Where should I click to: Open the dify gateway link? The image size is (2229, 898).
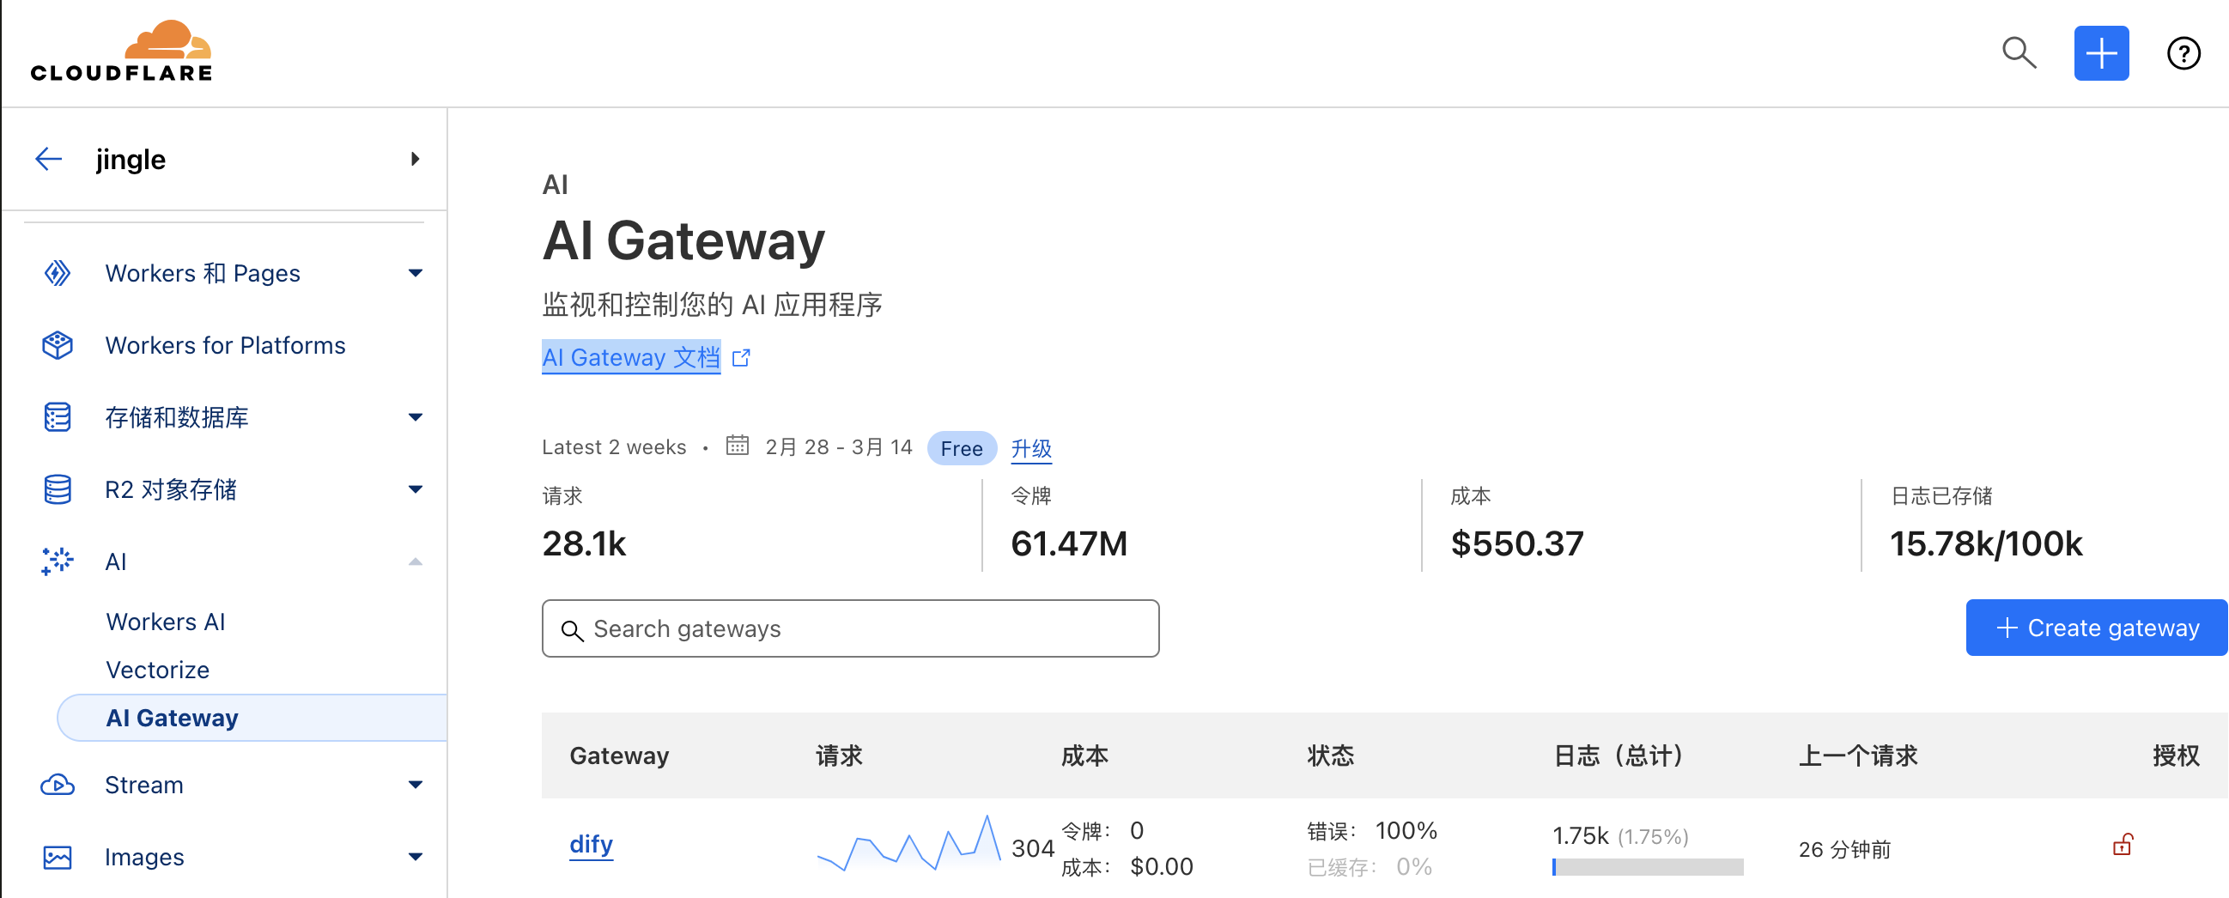point(591,844)
